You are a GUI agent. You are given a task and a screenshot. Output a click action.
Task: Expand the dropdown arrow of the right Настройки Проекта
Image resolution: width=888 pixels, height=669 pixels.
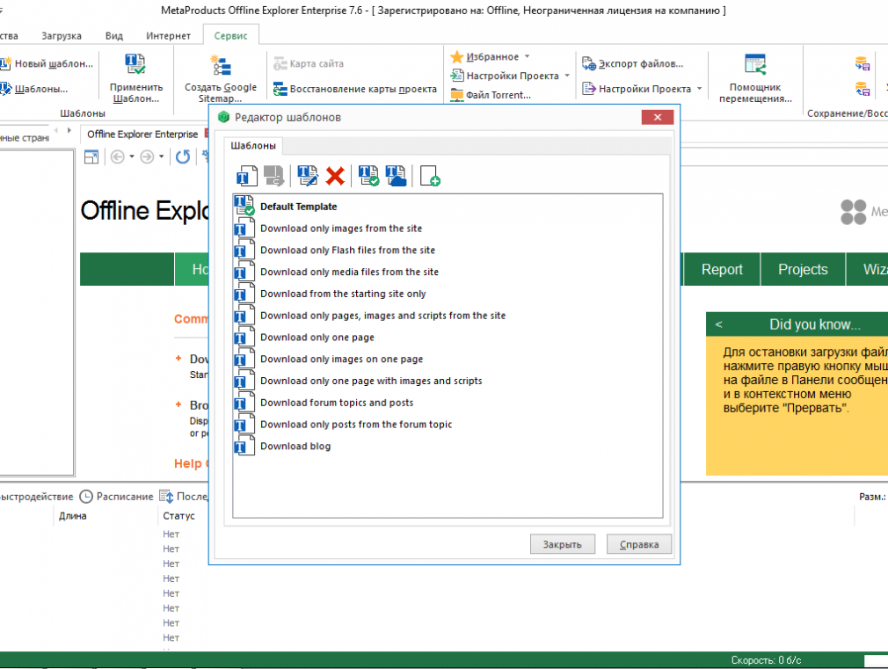point(700,89)
